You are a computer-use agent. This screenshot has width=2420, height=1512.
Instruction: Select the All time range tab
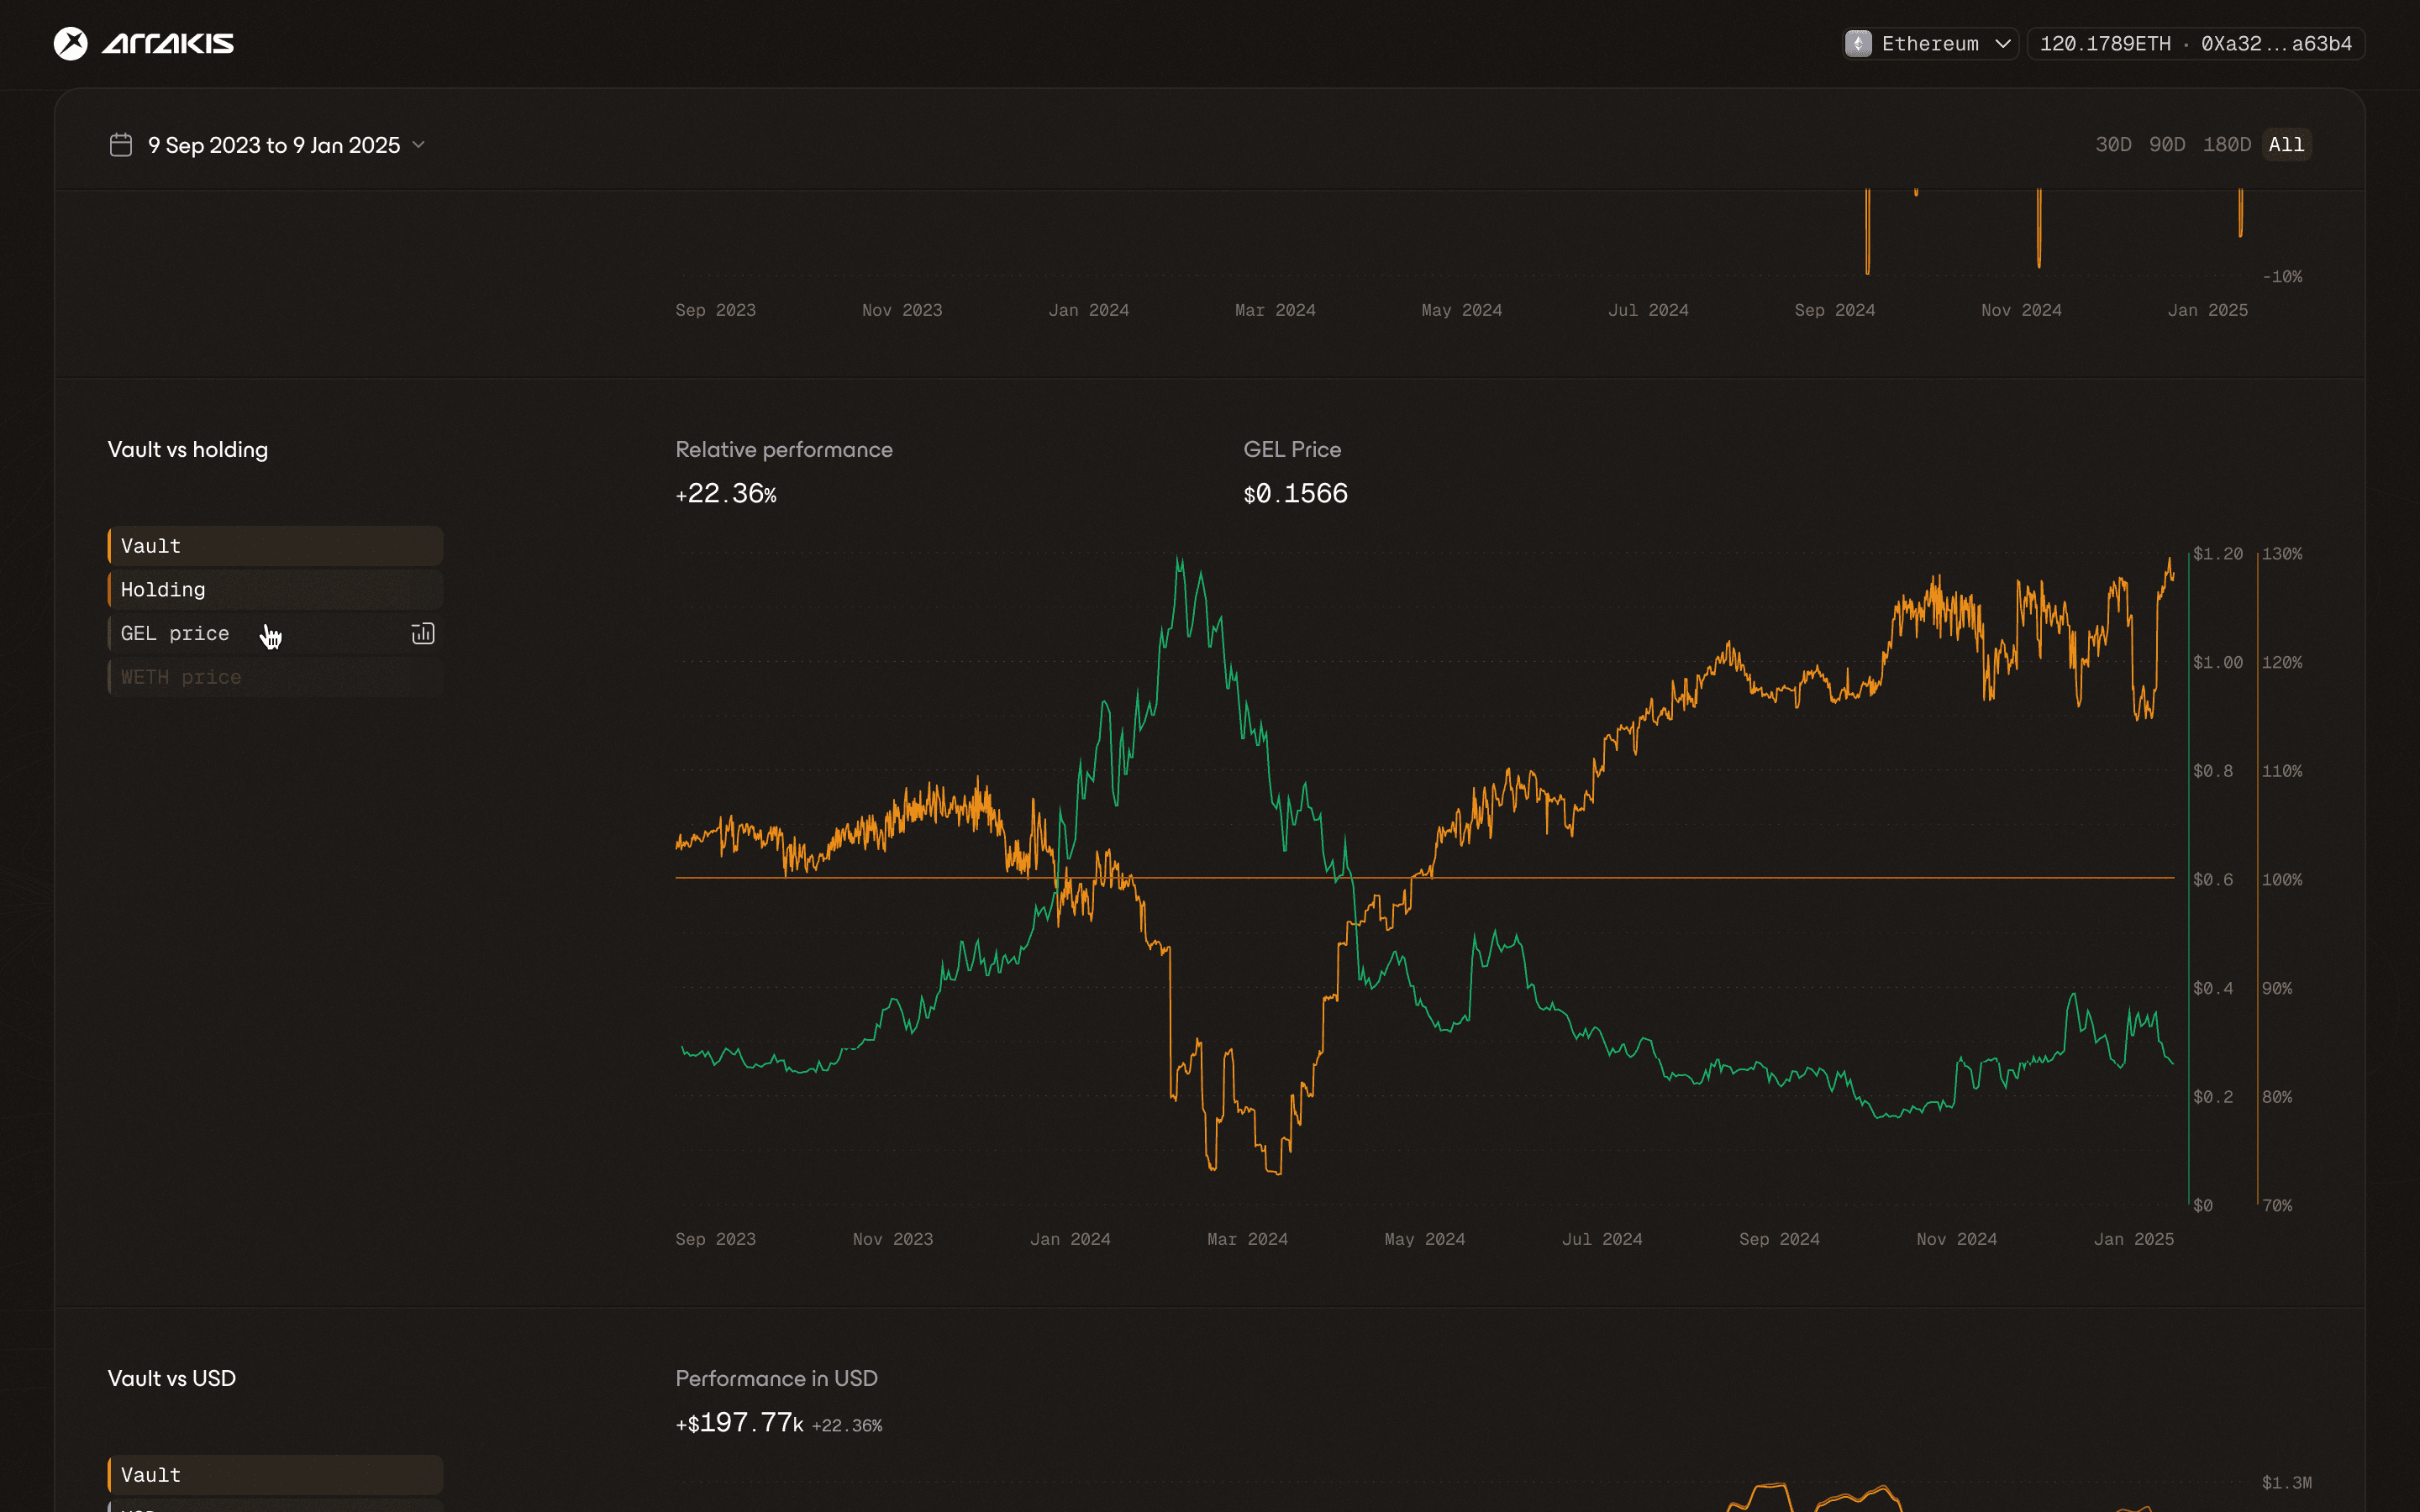click(2286, 145)
